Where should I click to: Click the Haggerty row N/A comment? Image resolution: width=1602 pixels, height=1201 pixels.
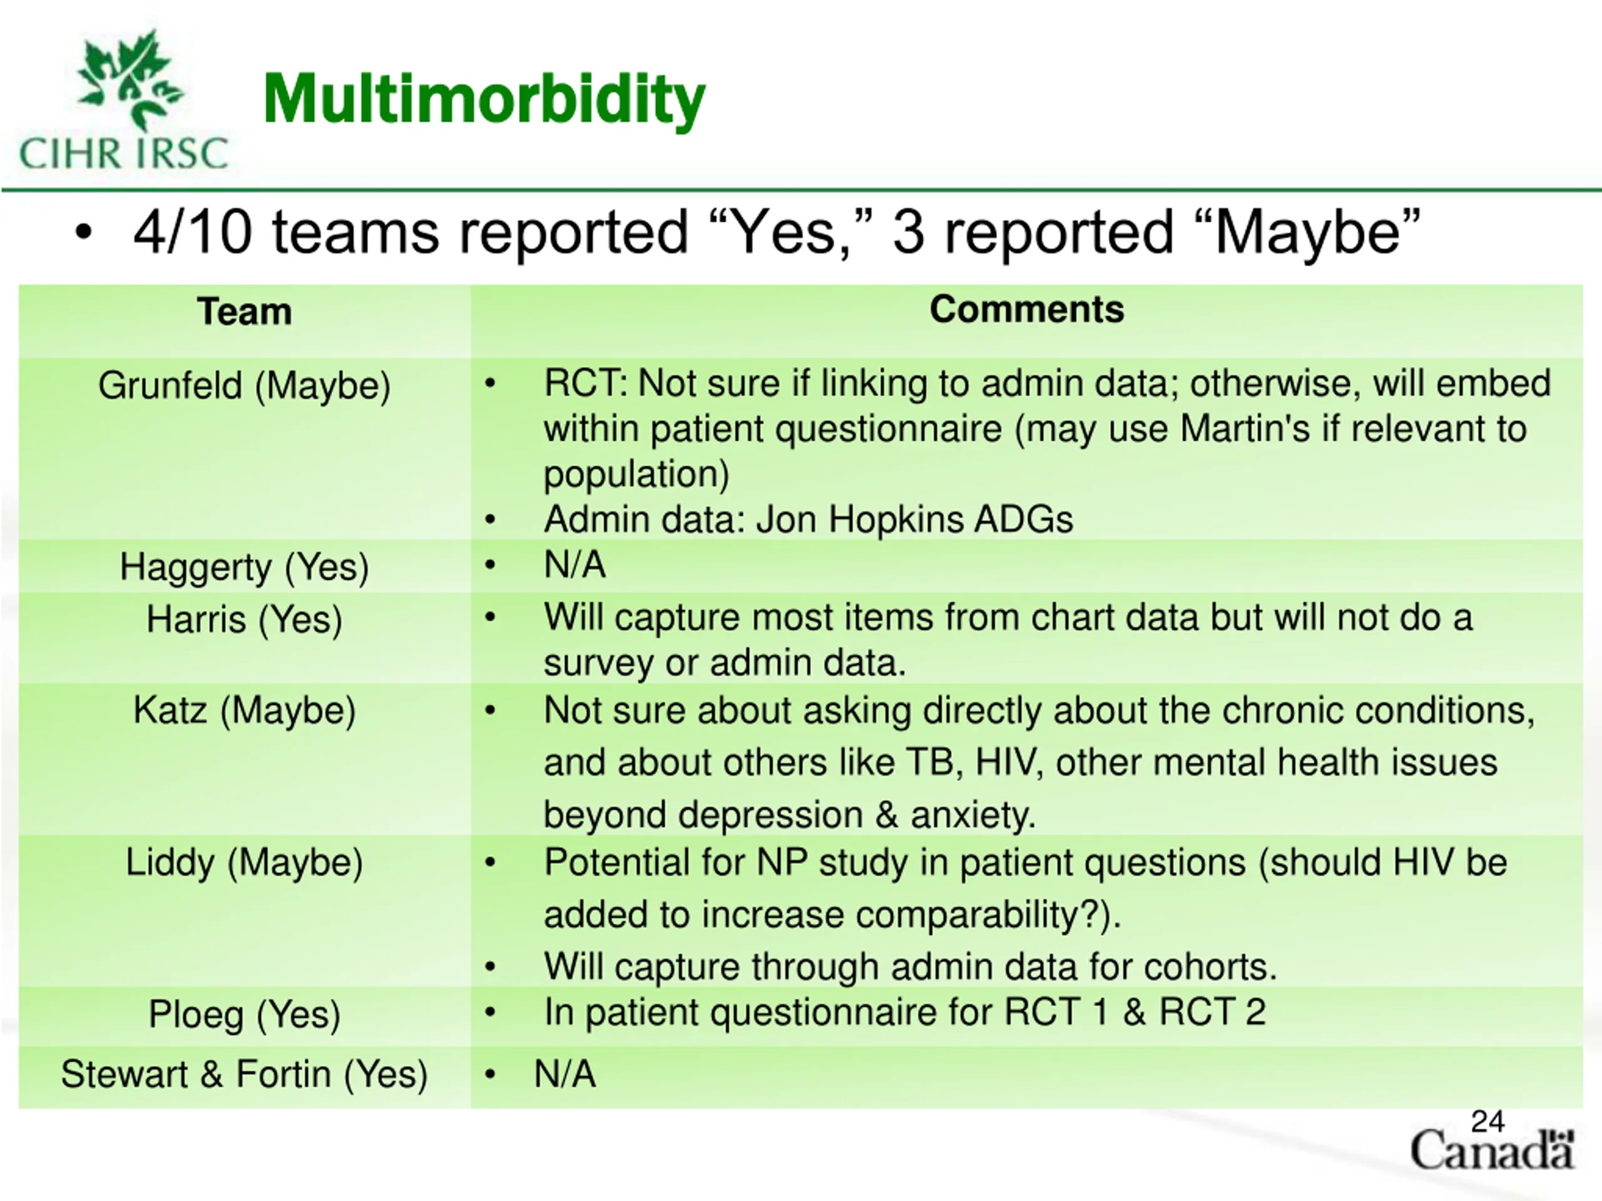point(574,565)
